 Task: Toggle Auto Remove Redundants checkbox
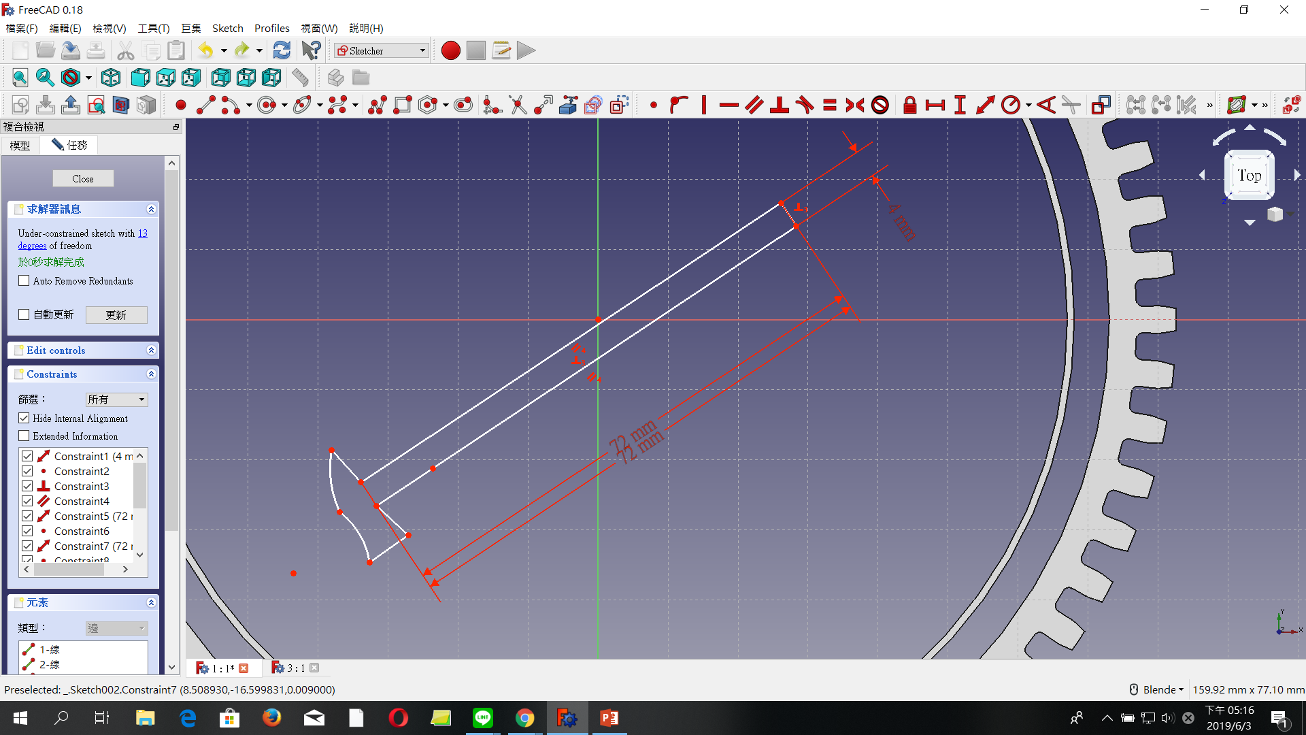[x=24, y=280]
